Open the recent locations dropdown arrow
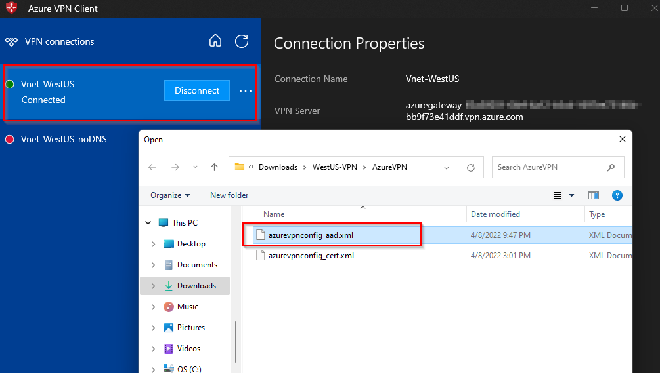The width and height of the screenshot is (660, 373). click(195, 167)
